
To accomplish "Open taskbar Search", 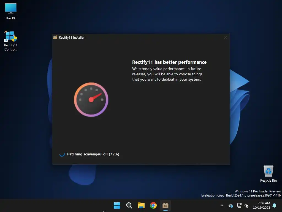I will click(x=129, y=205).
